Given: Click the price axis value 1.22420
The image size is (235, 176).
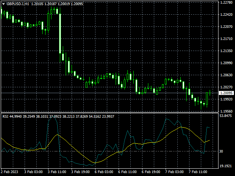Looking at the screenshot, I should click(226, 15).
